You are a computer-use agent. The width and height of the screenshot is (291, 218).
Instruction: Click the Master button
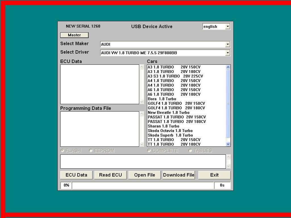click(74, 35)
